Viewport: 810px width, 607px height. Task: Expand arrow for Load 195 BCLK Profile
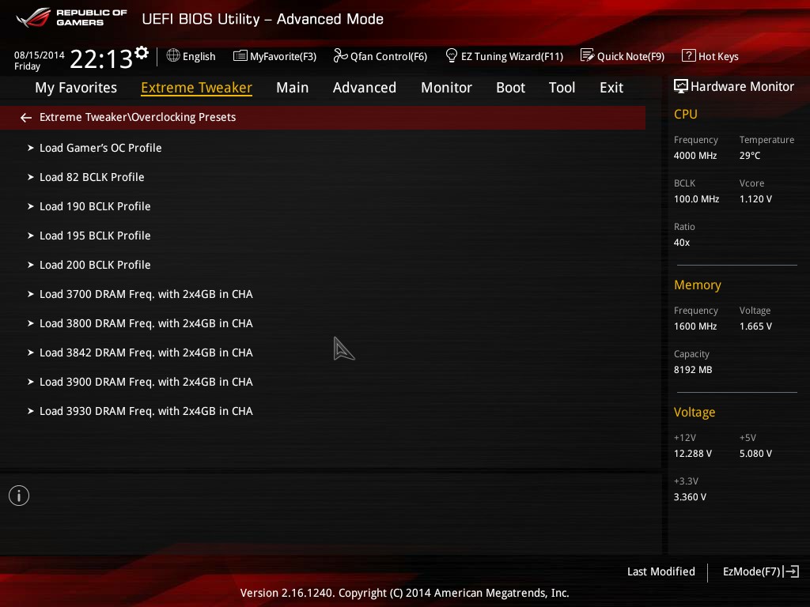(31, 236)
